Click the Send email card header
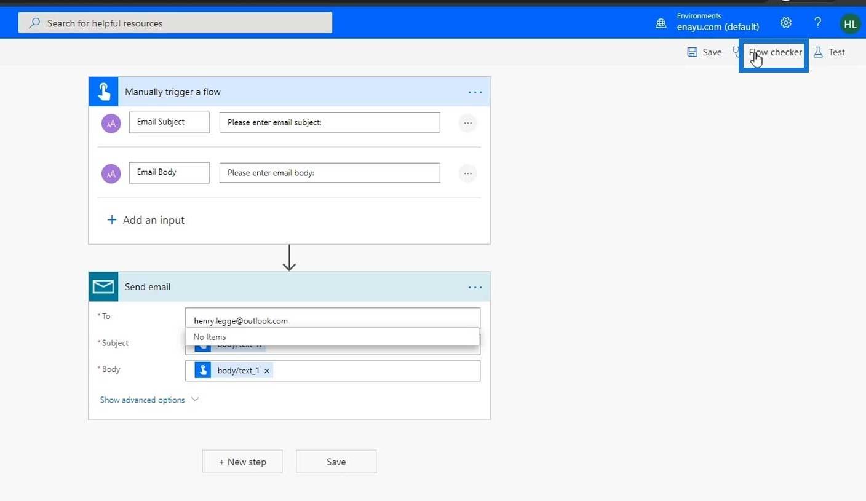Image resolution: width=866 pixels, height=501 pixels. point(289,286)
